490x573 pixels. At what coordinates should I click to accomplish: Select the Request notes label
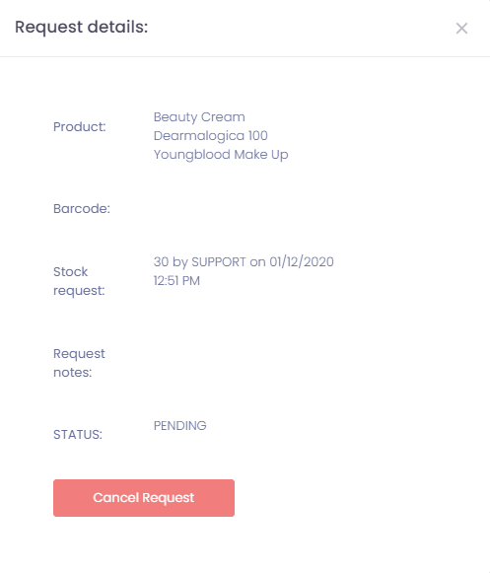(79, 363)
